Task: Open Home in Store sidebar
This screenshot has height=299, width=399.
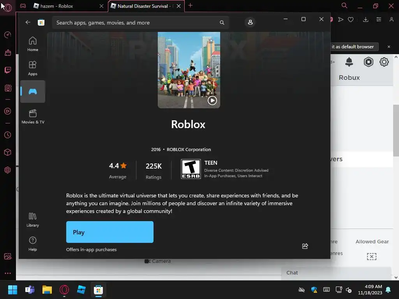Action: (33, 44)
